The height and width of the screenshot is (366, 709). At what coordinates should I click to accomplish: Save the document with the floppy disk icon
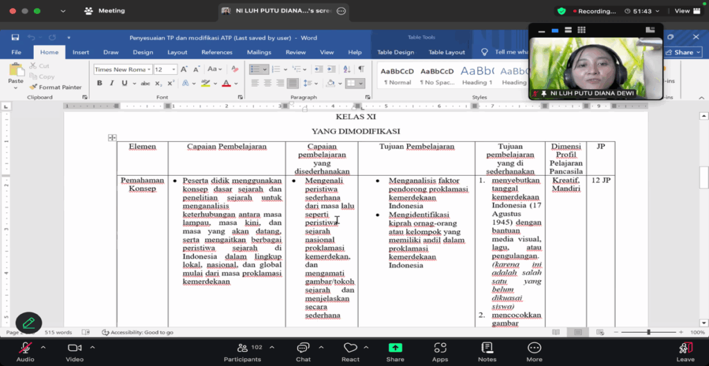coord(15,37)
